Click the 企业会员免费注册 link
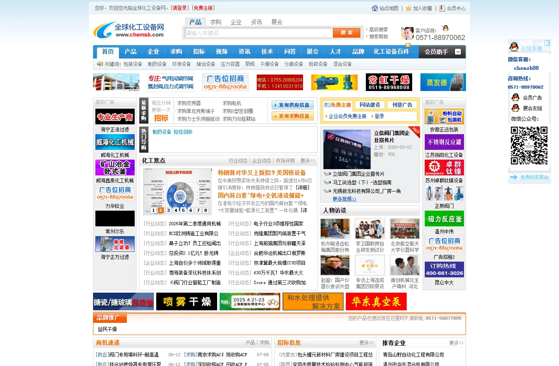 coord(347,117)
